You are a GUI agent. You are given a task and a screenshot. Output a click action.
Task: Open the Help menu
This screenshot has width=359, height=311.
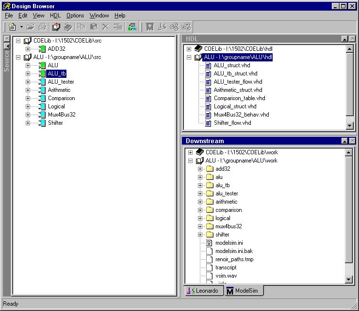120,15
